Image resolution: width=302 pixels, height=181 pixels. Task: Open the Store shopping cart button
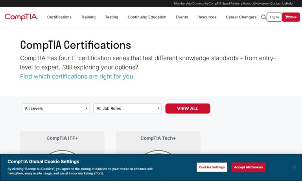point(291,17)
